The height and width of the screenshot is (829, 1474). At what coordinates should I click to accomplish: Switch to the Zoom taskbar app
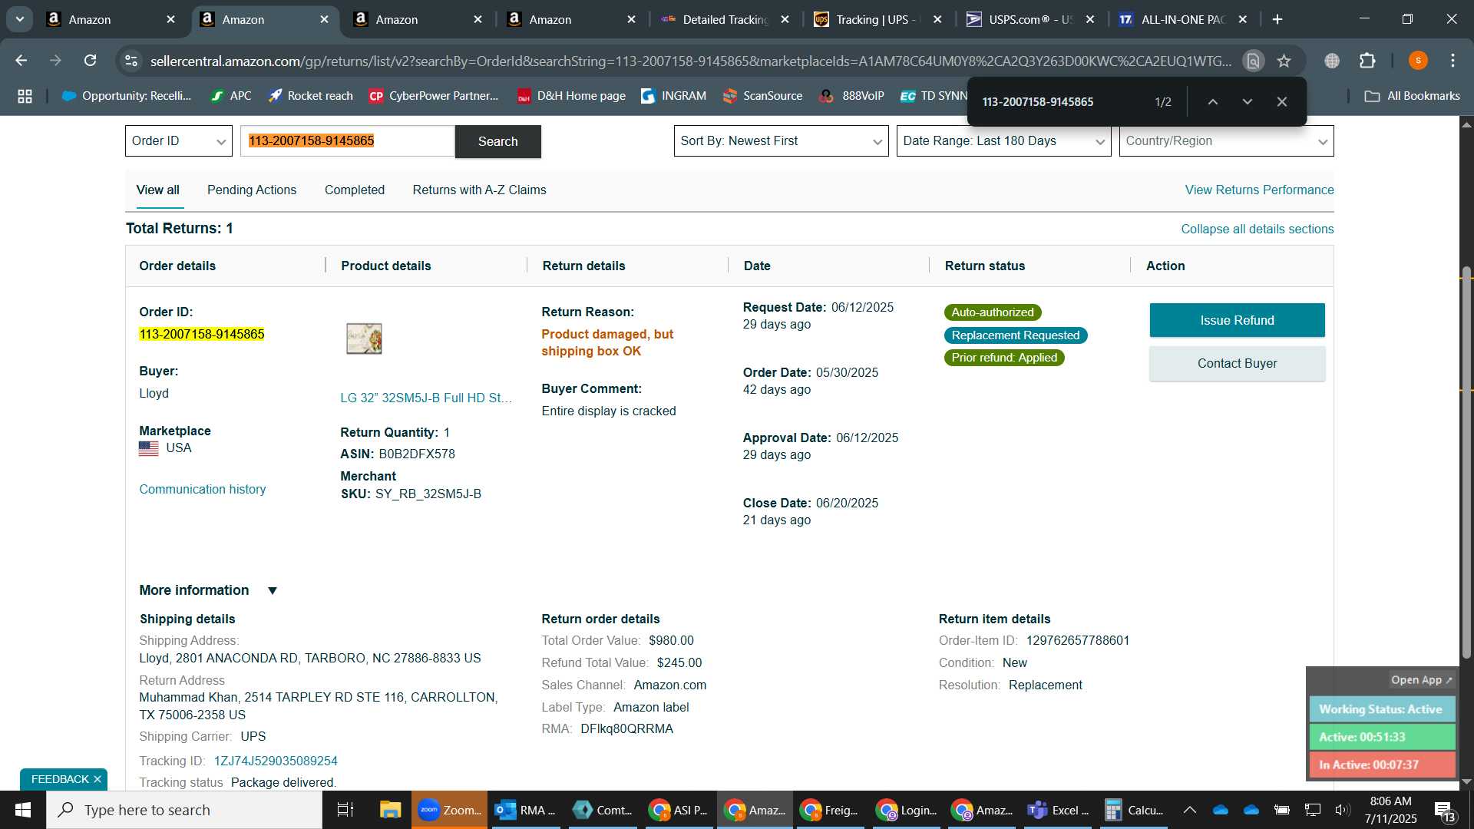pos(449,810)
